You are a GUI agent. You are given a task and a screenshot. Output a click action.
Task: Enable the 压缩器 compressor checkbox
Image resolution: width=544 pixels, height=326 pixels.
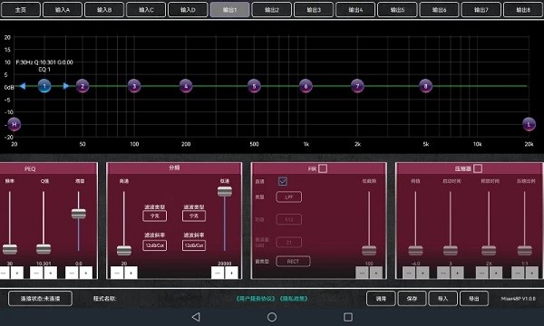click(x=478, y=168)
